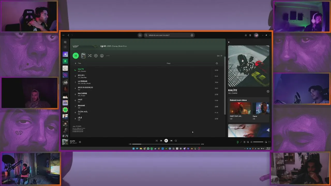Go to the Spotify Home icon

pyautogui.click(x=140, y=35)
